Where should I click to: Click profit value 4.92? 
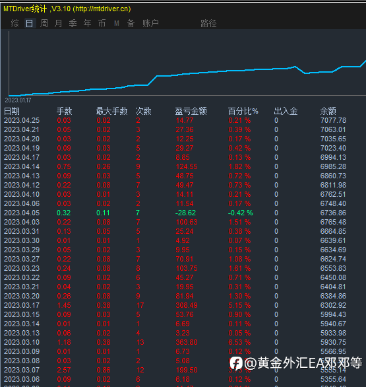[x=183, y=240]
